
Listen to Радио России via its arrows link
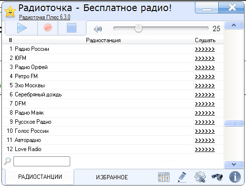click(205, 49)
